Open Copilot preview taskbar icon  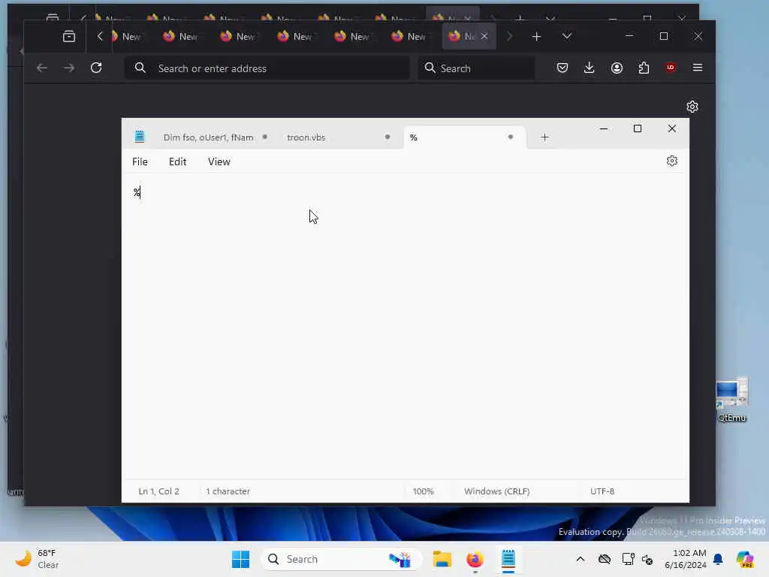pyautogui.click(x=744, y=559)
